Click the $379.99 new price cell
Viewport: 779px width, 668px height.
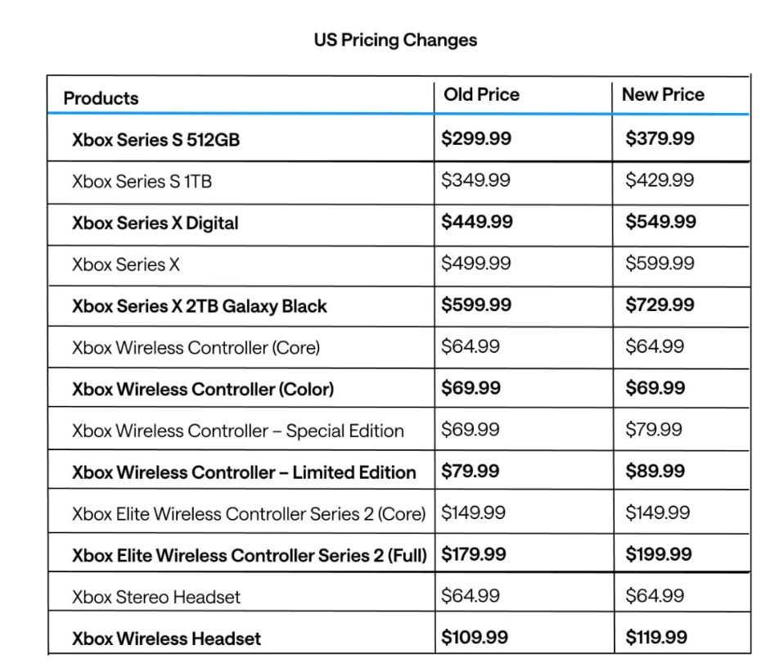pyautogui.click(x=660, y=138)
